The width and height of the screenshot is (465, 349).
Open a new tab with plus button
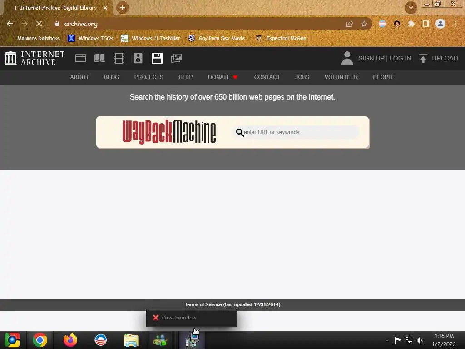pos(123,8)
